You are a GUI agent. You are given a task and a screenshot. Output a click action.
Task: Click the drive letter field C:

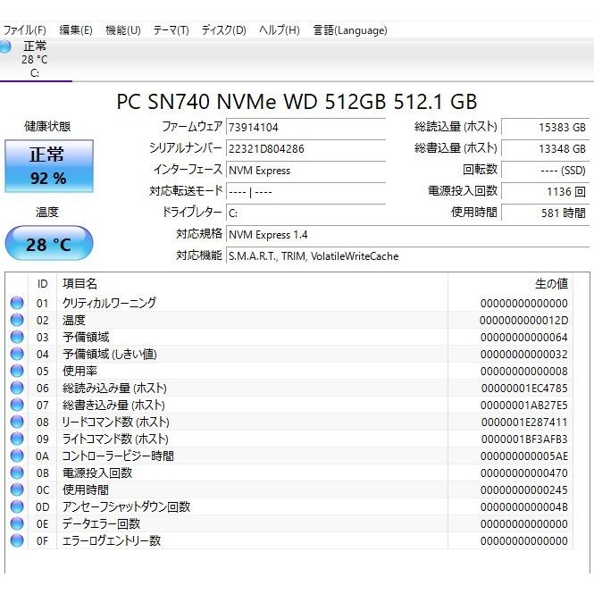[x=306, y=213]
